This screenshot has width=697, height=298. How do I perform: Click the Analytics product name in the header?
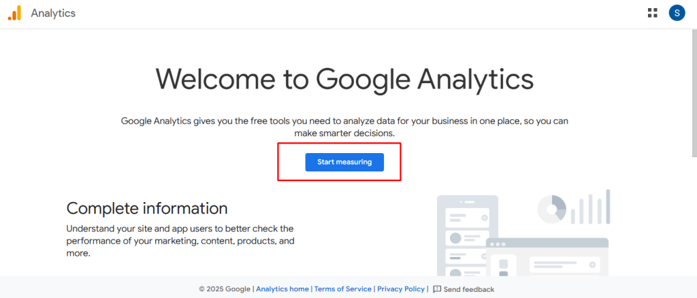tap(53, 13)
